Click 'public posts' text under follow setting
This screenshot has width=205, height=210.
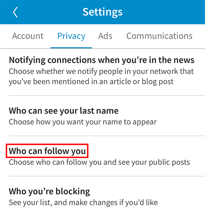tap(169, 163)
